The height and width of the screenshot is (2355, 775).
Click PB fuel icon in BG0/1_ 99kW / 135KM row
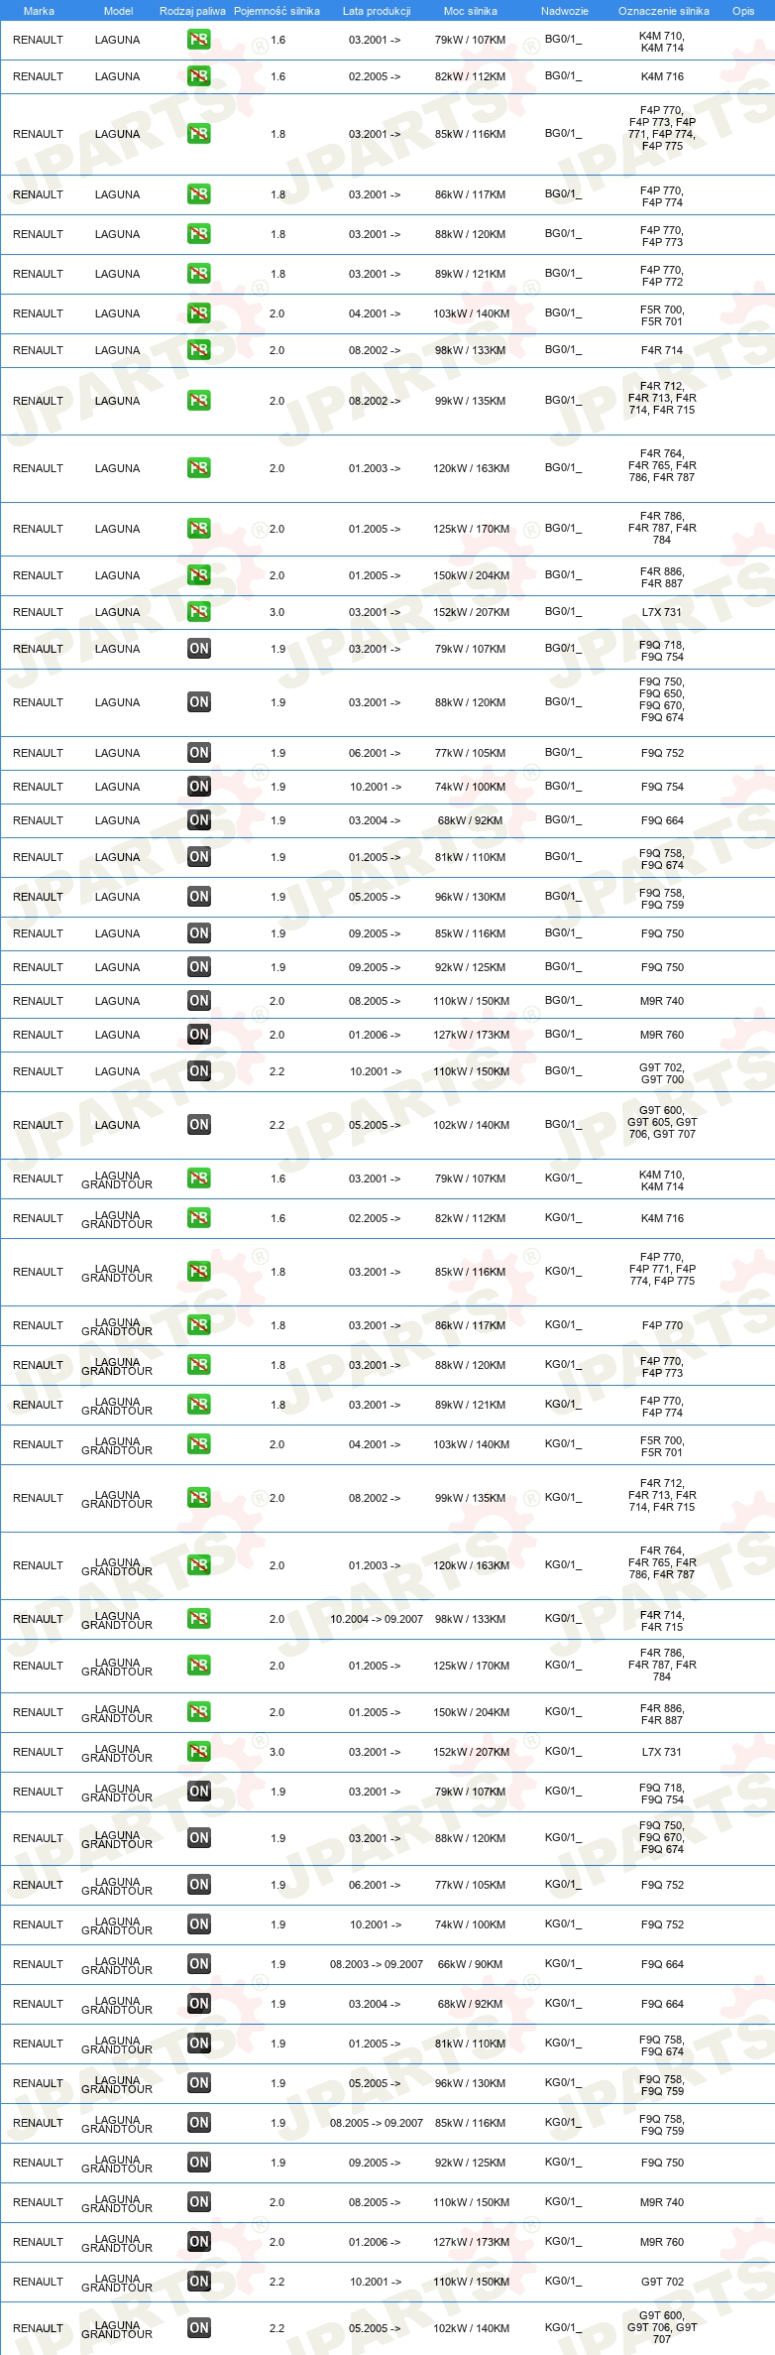(x=199, y=401)
